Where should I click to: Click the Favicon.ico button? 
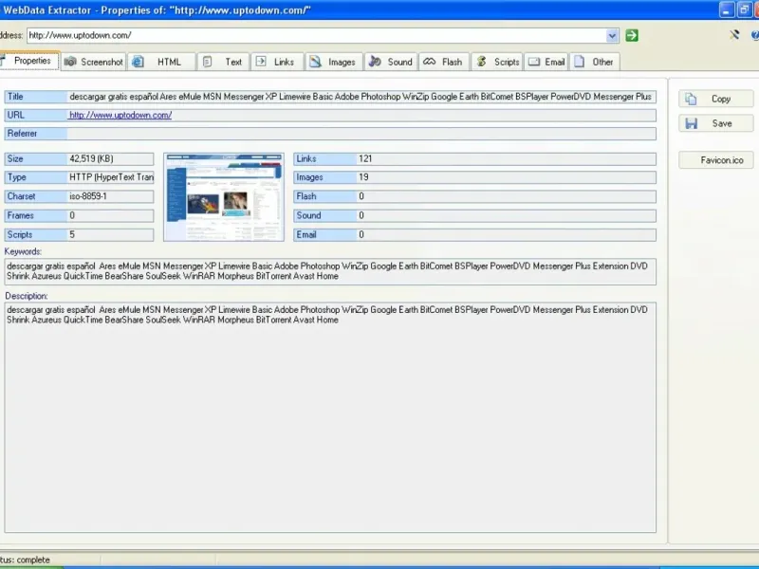tap(716, 160)
